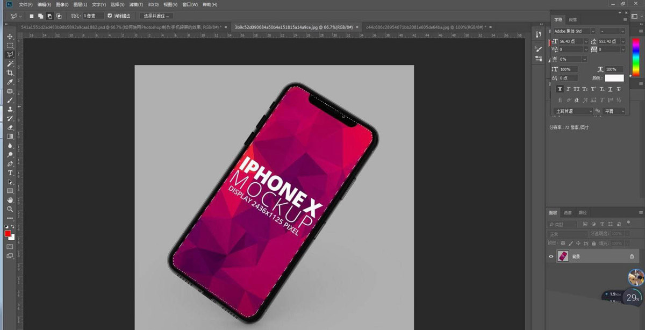This screenshot has height=330, width=645.
Task: Select the Horizontal Type tool
Action: 10,173
